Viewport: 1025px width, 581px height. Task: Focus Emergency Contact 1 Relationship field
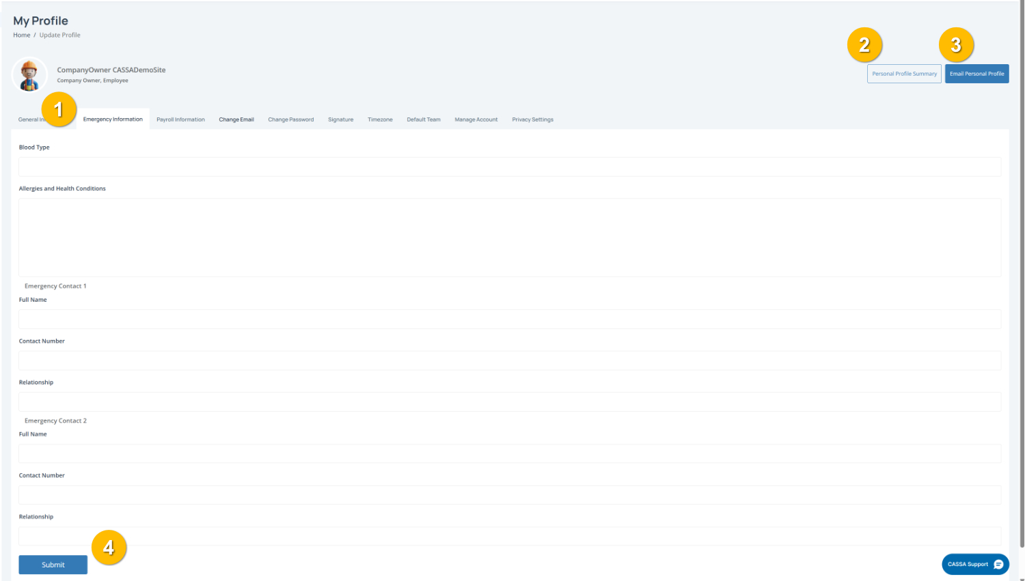tap(510, 401)
